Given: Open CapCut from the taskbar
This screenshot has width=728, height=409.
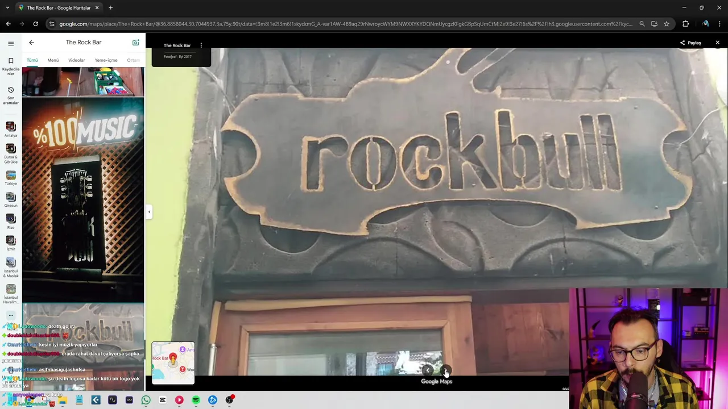Looking at the screenshot, I should [163, 400].
